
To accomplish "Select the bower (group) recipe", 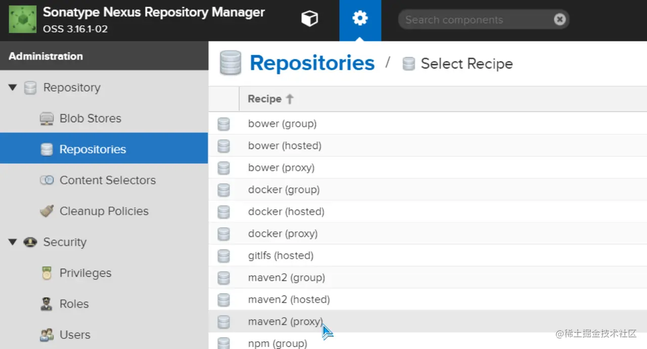I will tap(428, 124).
